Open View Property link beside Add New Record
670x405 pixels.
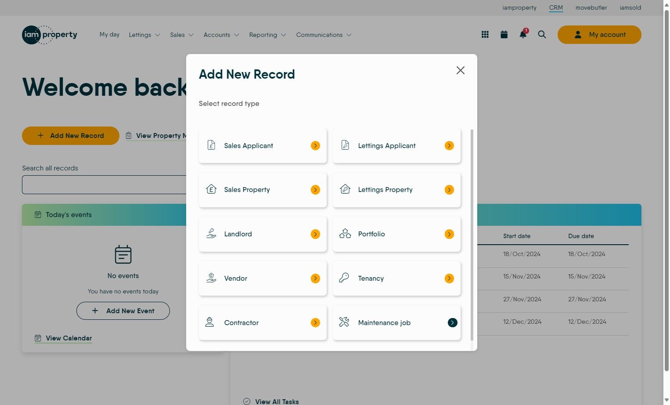156,136
